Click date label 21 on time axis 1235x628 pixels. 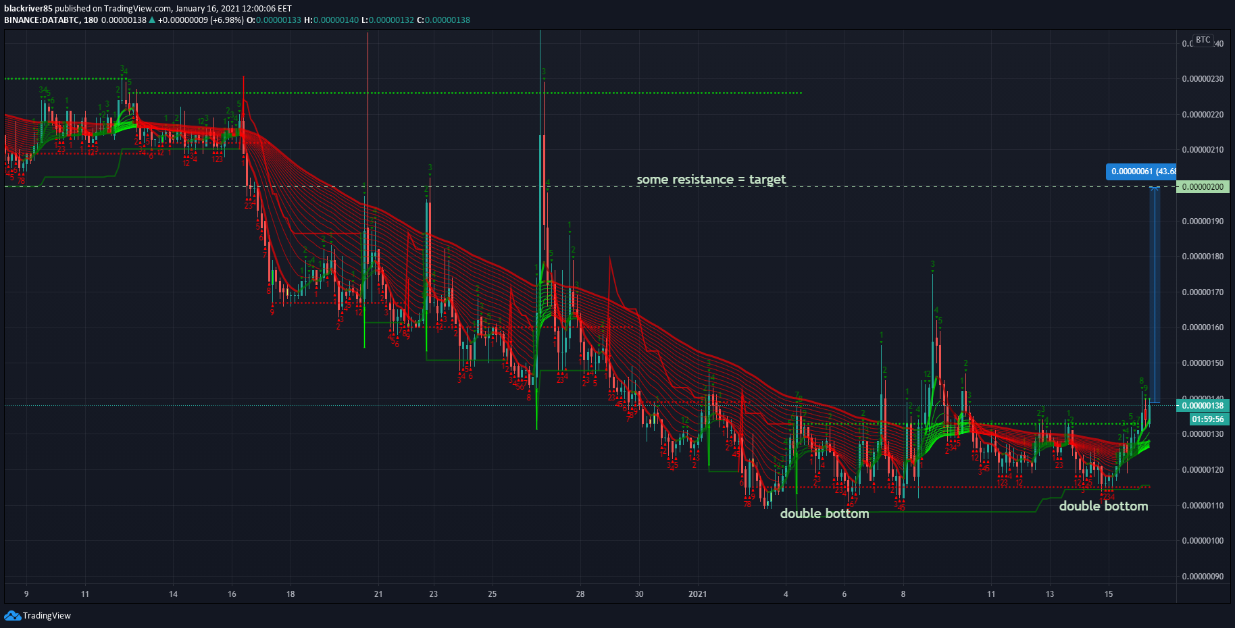coord(378,594)
